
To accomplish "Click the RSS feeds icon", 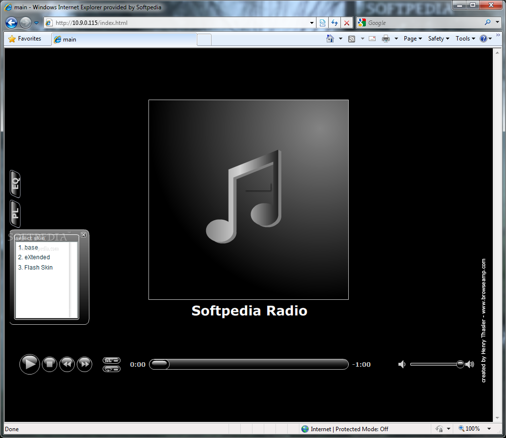I will click(x=352, y=39).
